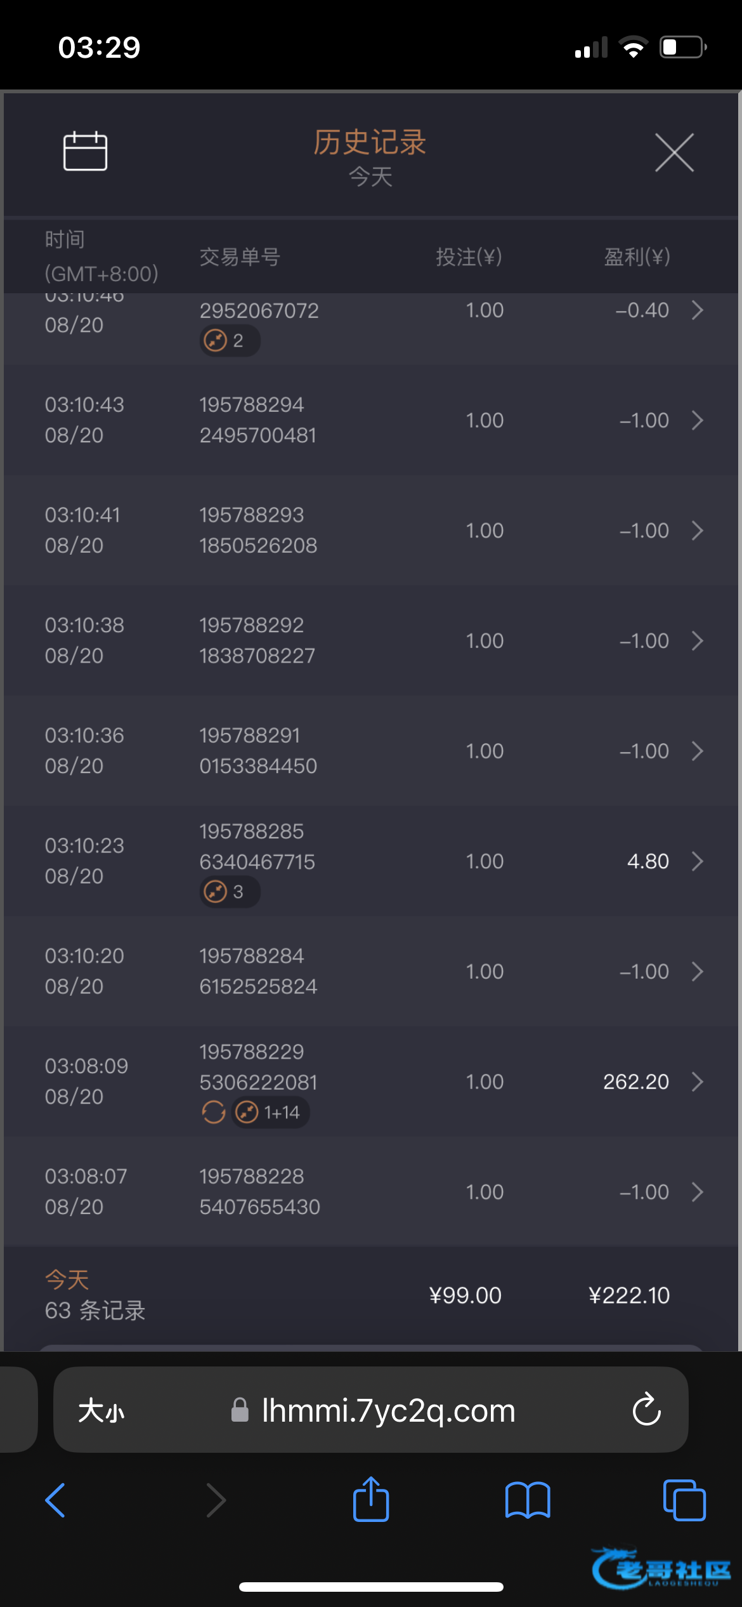This screenshot has height=1607, width=742.
Task: Tap the 历史记录 title header
Action: (x=370, y=142)
